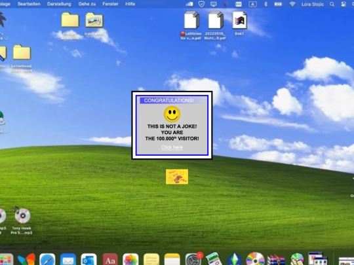This screenshot has height=265, width=354.
Task: Open System Preferences with notification badge
Action: pos(193,259)
